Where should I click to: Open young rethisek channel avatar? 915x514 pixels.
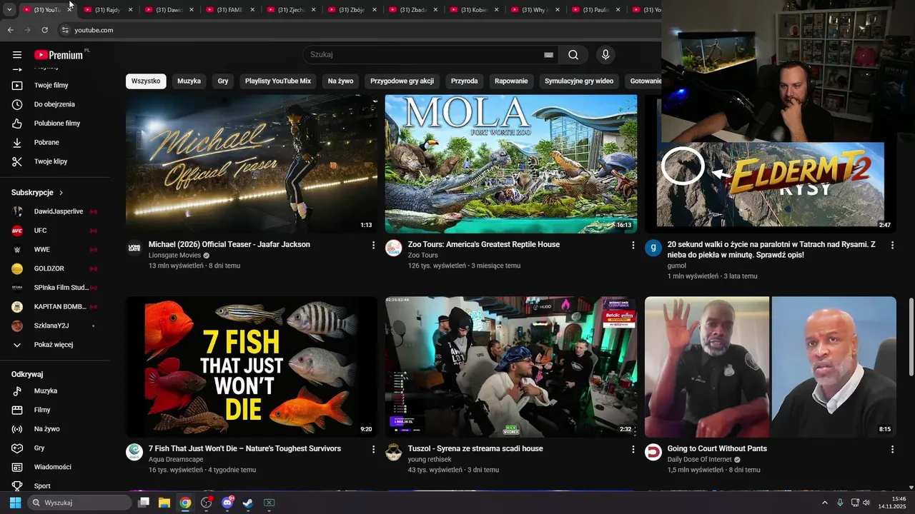pyautogui.click(x=394, y=452)
